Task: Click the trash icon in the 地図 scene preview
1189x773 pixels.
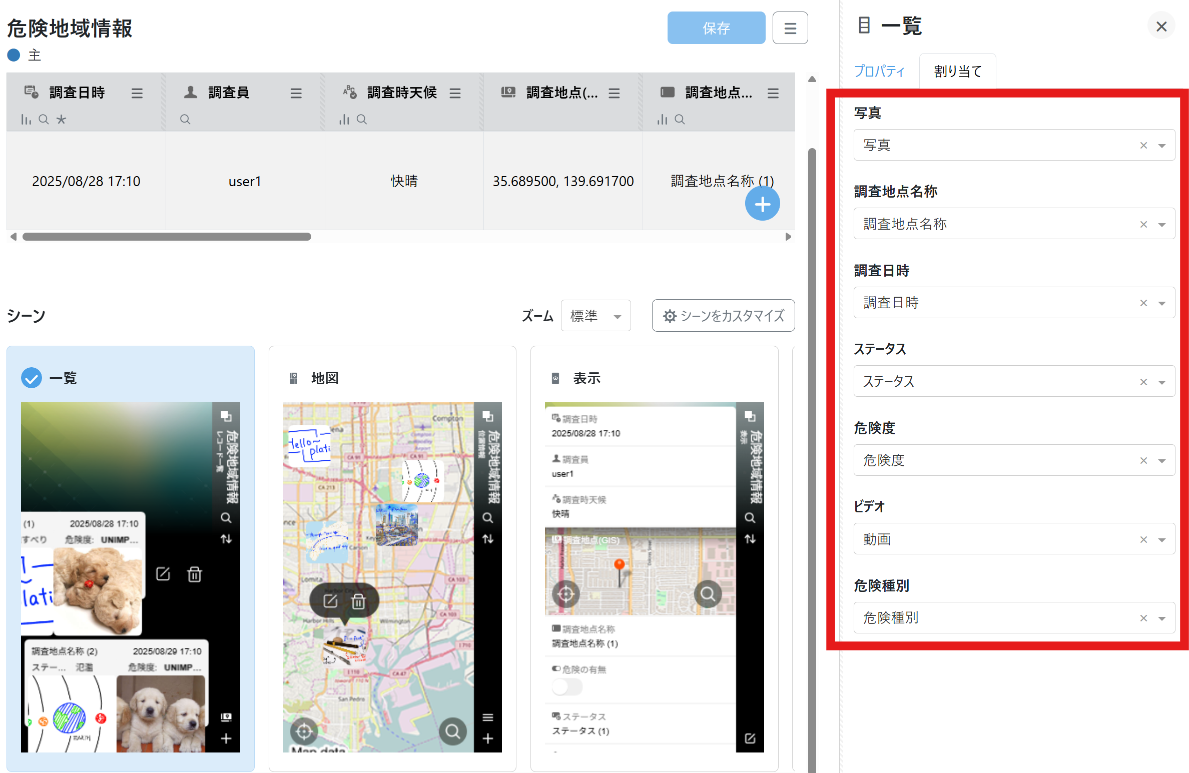Action: (358, 601)
